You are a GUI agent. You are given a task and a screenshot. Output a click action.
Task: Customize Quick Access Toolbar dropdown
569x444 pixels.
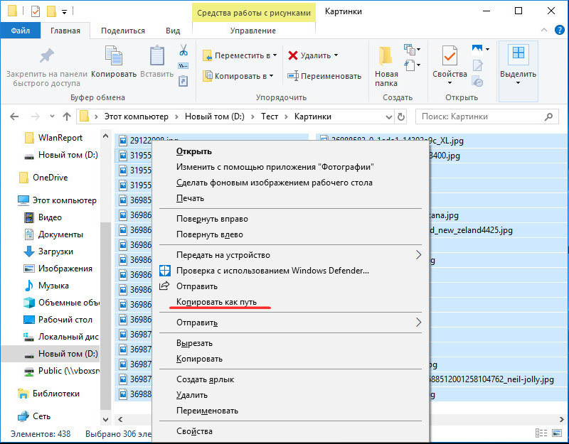pyautogui.click(x=64, y=12)
